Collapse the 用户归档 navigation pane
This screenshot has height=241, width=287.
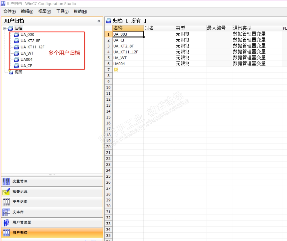point(99,21)
